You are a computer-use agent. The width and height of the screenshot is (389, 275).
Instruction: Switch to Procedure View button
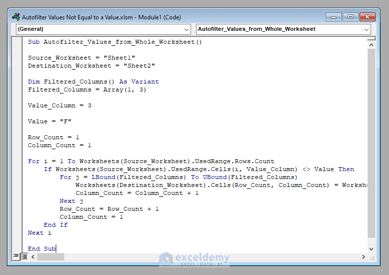coord(16,256)
